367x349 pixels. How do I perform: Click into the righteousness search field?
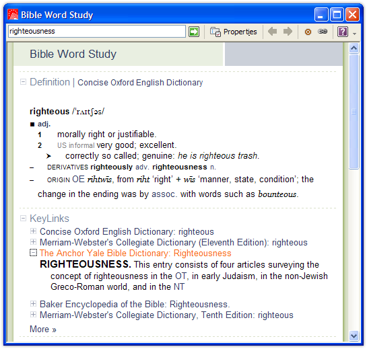97,32
